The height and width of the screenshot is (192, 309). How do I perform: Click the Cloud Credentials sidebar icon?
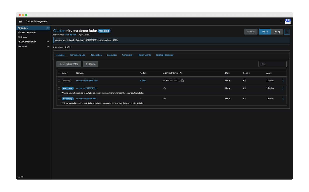(19, 32)
